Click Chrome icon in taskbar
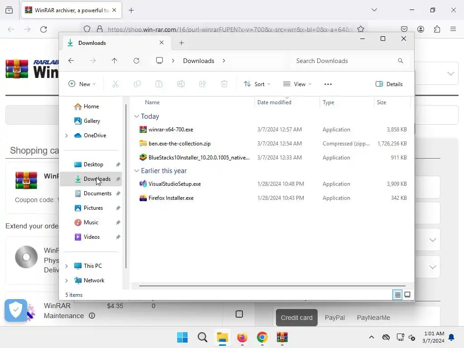This screenshot has width=464, height=348. pos(262,337)
